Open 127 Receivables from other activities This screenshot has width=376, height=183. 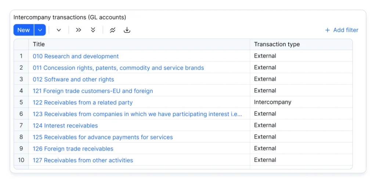click(x=83, y=160)
